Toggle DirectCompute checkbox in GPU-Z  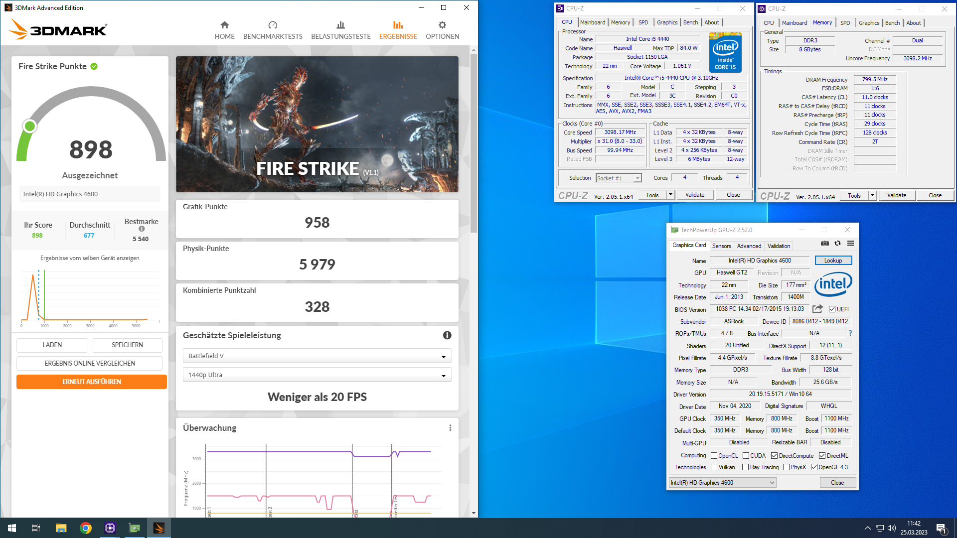click(x=774, y=456)
